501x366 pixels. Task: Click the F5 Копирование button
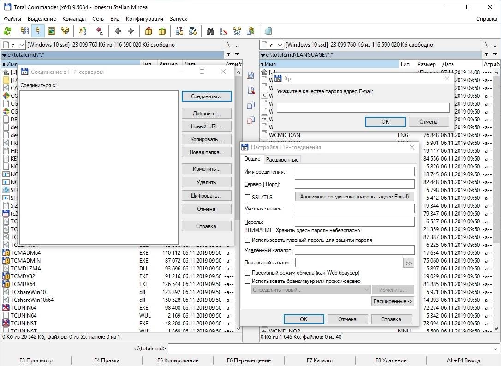[178, 360]
